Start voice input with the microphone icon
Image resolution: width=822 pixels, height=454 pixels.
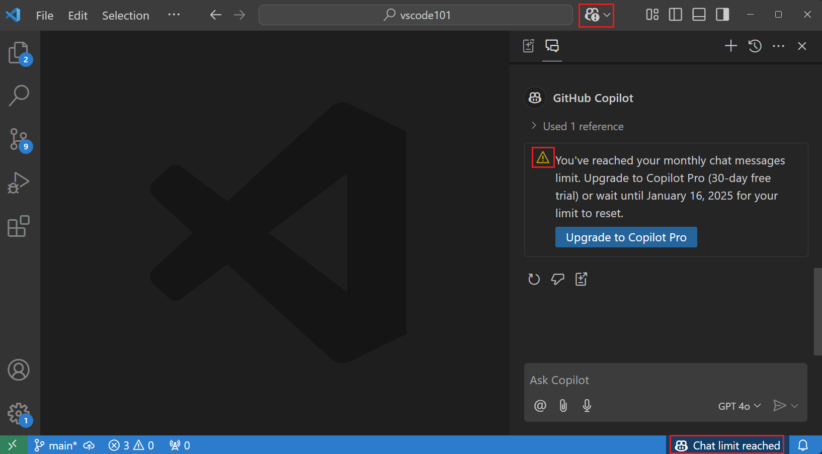pyautogui.click(x=587, y=406)
